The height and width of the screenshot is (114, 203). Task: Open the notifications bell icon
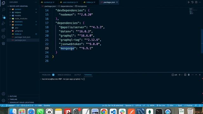(200, 105)
